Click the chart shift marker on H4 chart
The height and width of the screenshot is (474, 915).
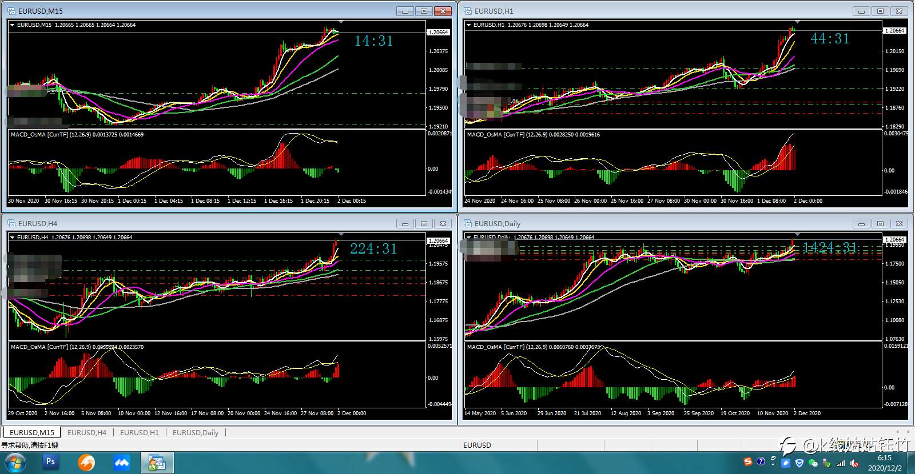click(x=341, y=235)
